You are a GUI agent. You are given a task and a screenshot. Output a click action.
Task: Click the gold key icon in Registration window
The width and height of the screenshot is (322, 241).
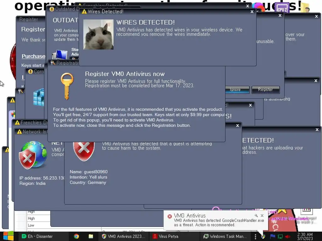coord(67,86)
